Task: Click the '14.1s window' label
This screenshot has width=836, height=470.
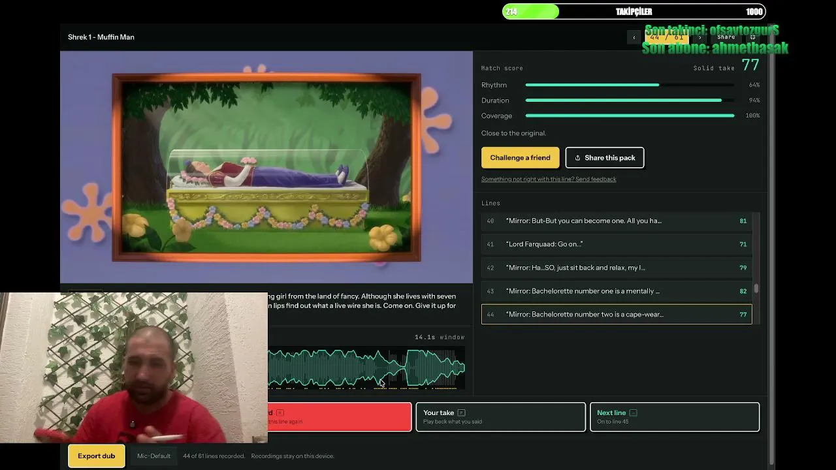Action: point(440,337)
